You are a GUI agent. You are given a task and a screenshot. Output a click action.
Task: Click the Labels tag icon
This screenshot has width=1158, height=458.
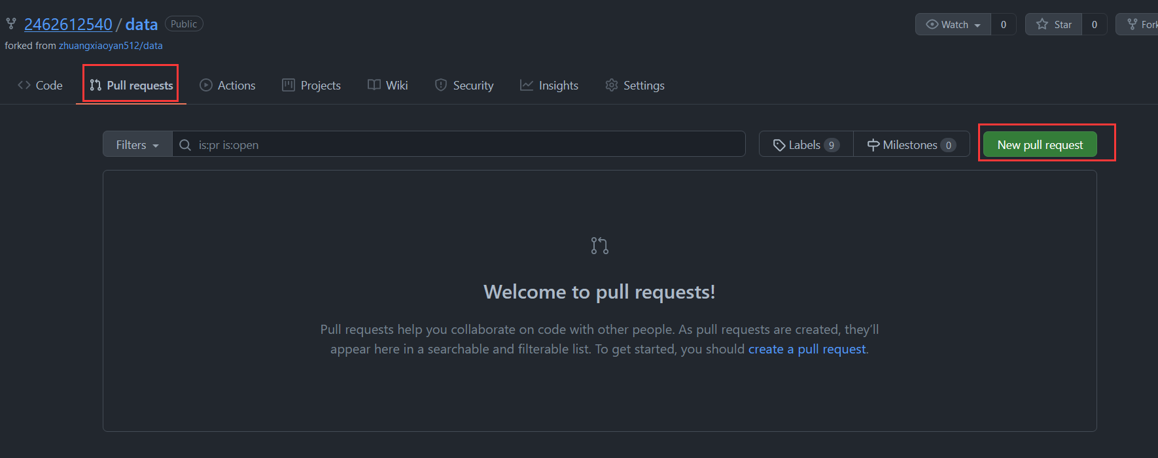779,145
